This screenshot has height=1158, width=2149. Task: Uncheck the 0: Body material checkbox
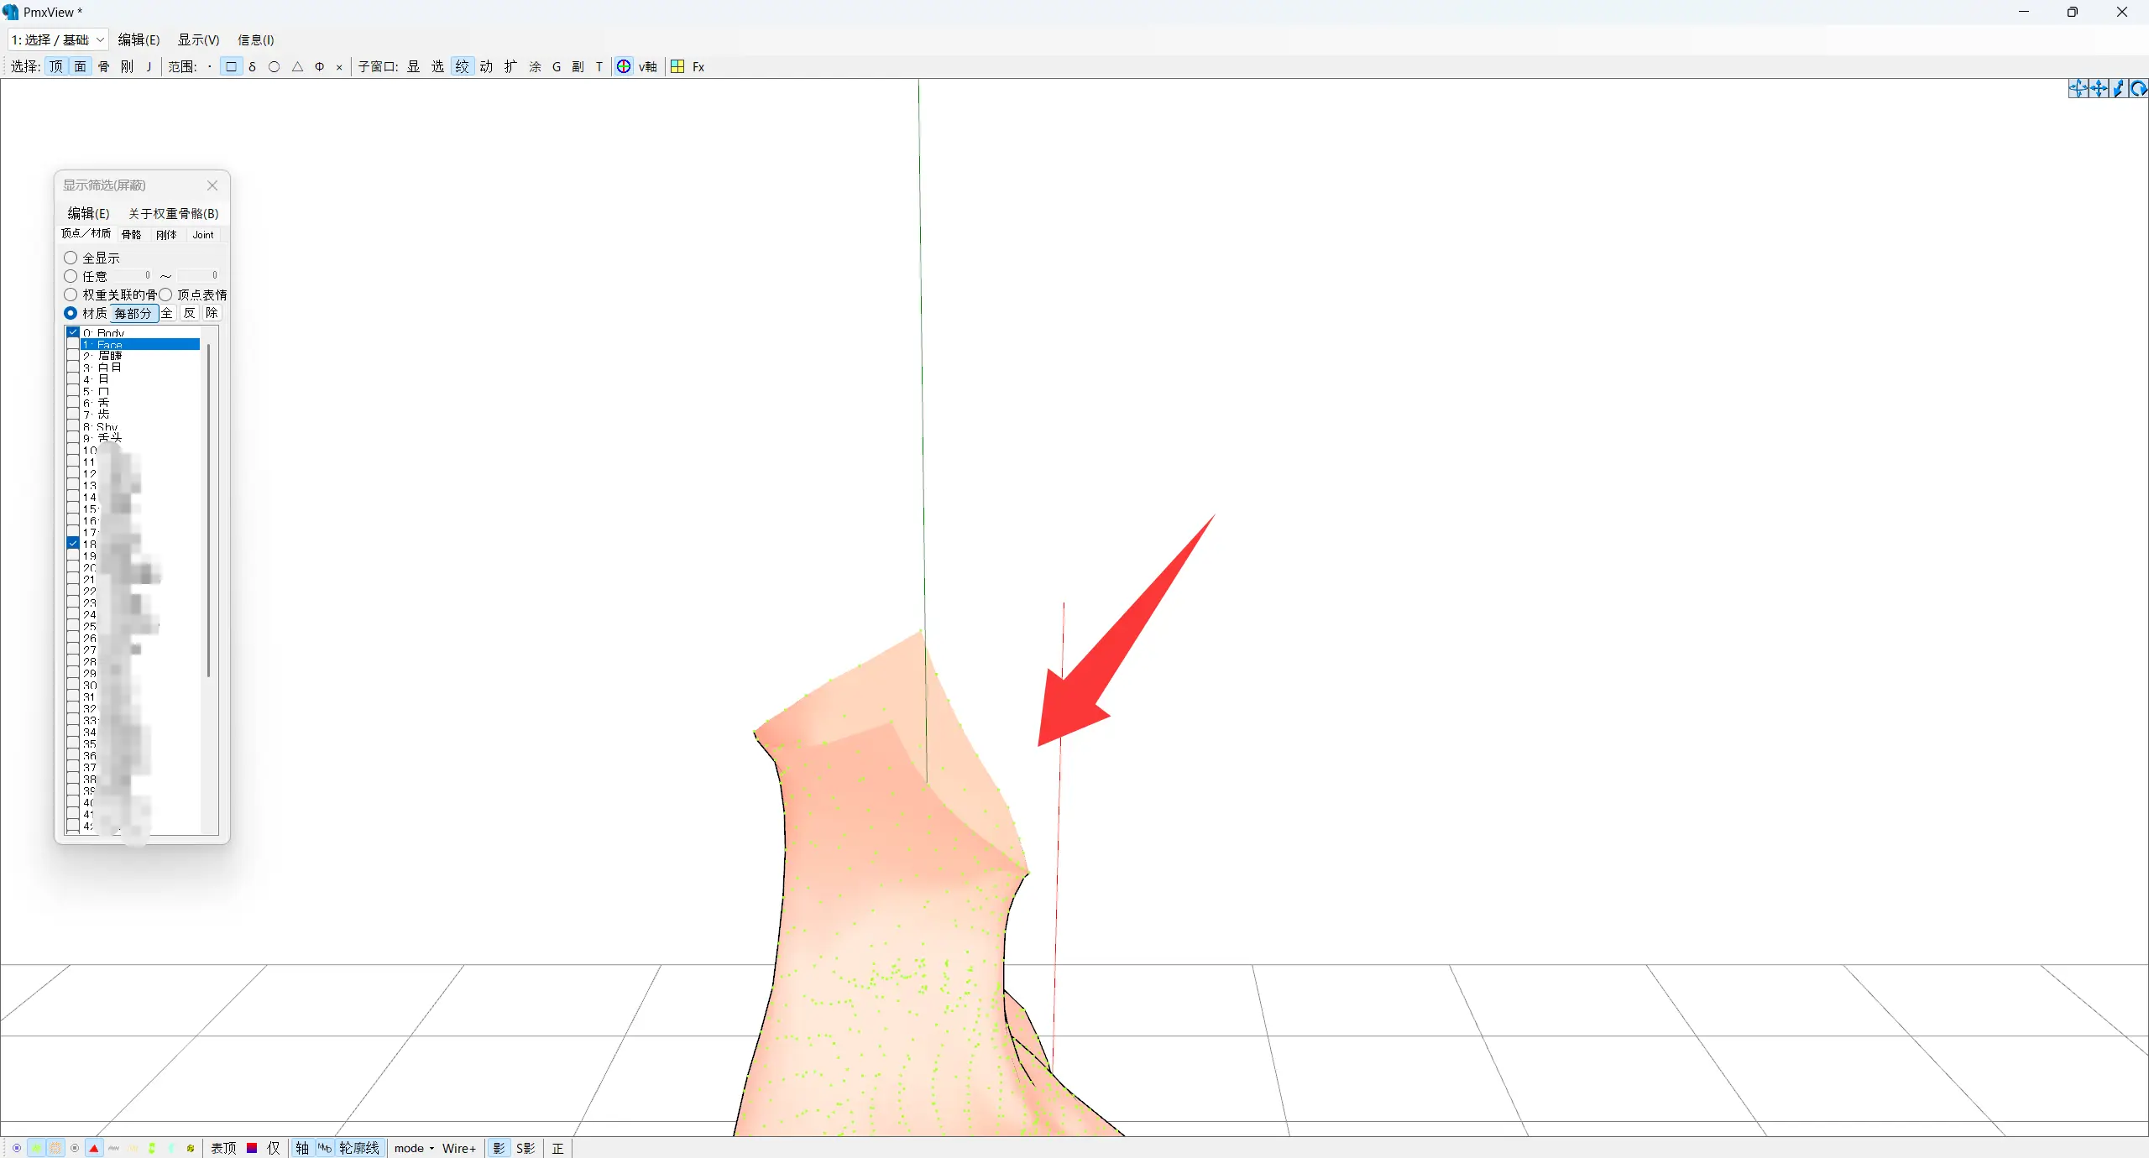[73, 333]
